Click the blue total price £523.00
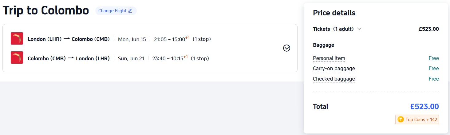 pos(424,107)
